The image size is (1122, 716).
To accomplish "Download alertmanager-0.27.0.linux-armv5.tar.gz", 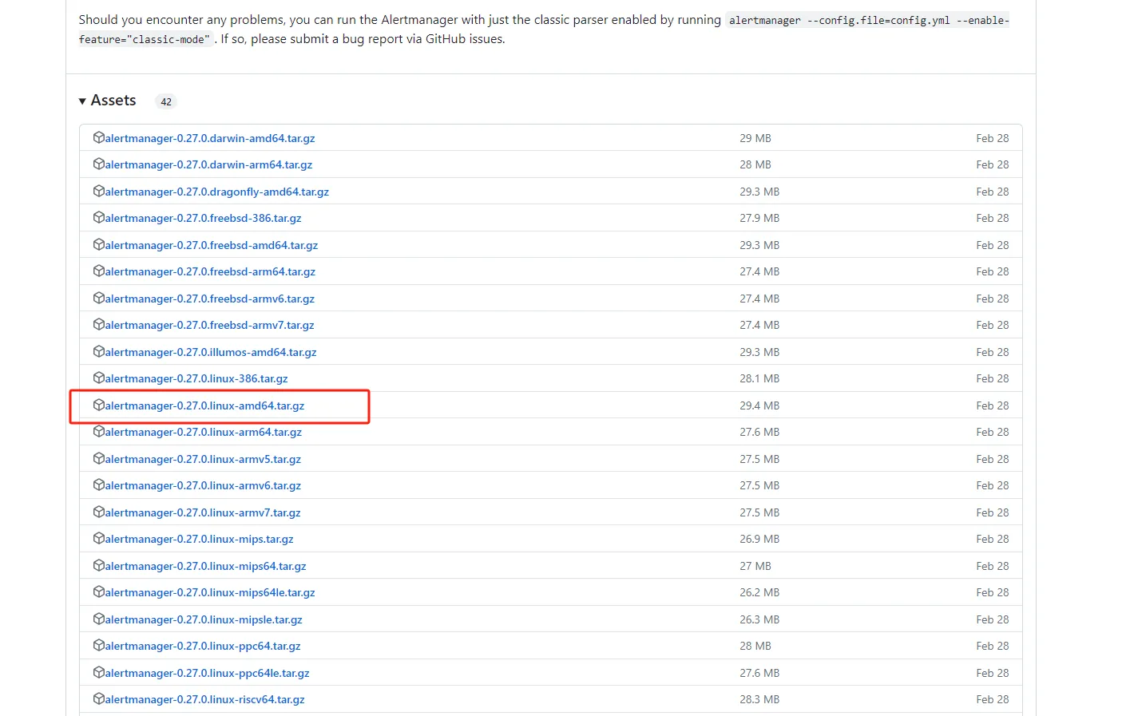I will point(203,459).
